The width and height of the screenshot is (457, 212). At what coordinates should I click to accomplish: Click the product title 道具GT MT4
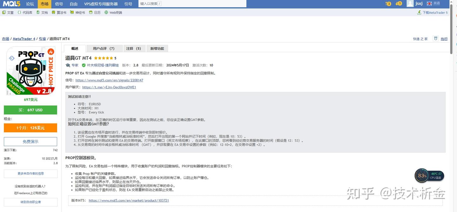[78, 58]
